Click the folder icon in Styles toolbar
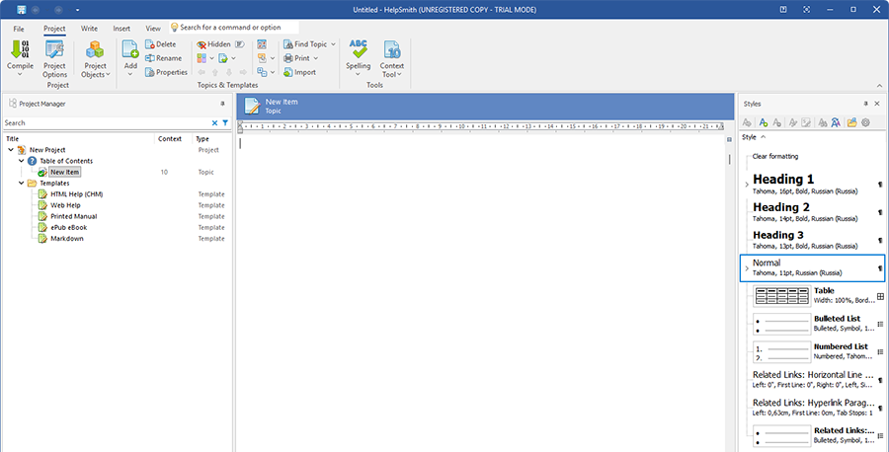The width and height of the screenshot is (889, 452). [851, 122]
